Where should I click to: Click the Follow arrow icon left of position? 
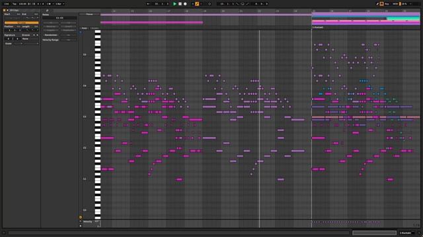click(148, 4)
